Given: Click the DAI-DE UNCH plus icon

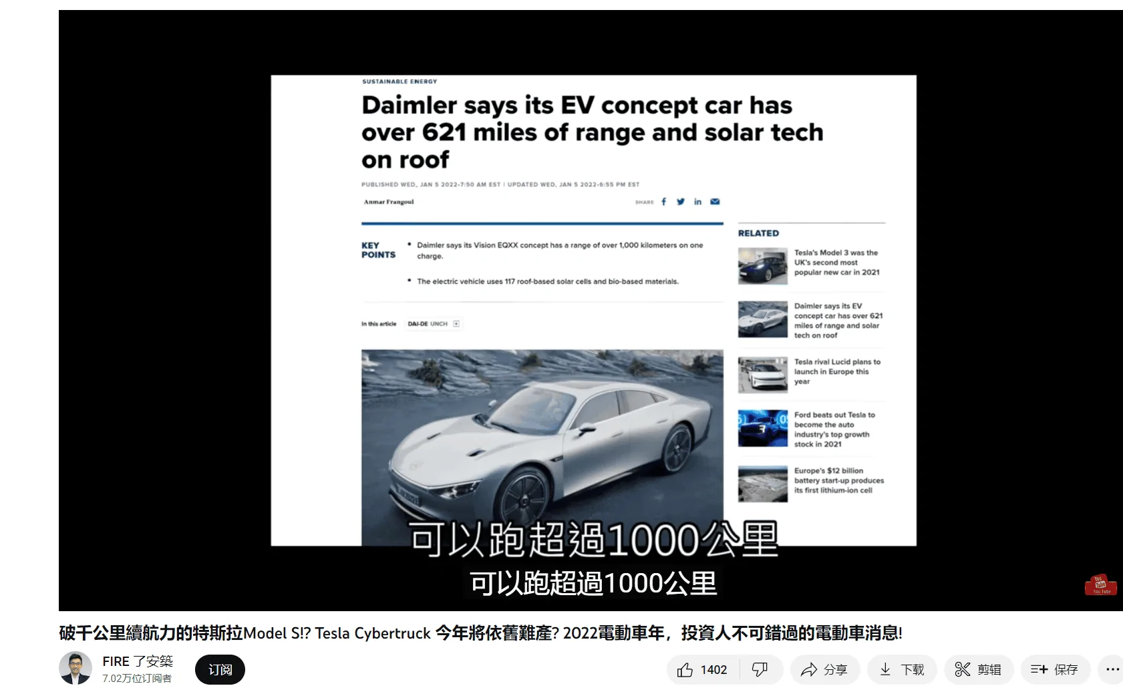Looking at the screenshot, I should [456, 324].
